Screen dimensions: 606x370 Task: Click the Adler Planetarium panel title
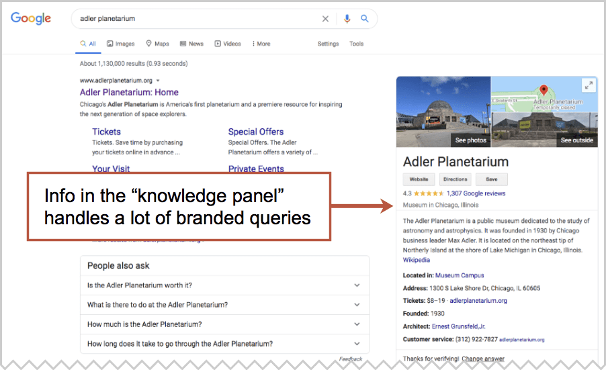coord(456,162)
